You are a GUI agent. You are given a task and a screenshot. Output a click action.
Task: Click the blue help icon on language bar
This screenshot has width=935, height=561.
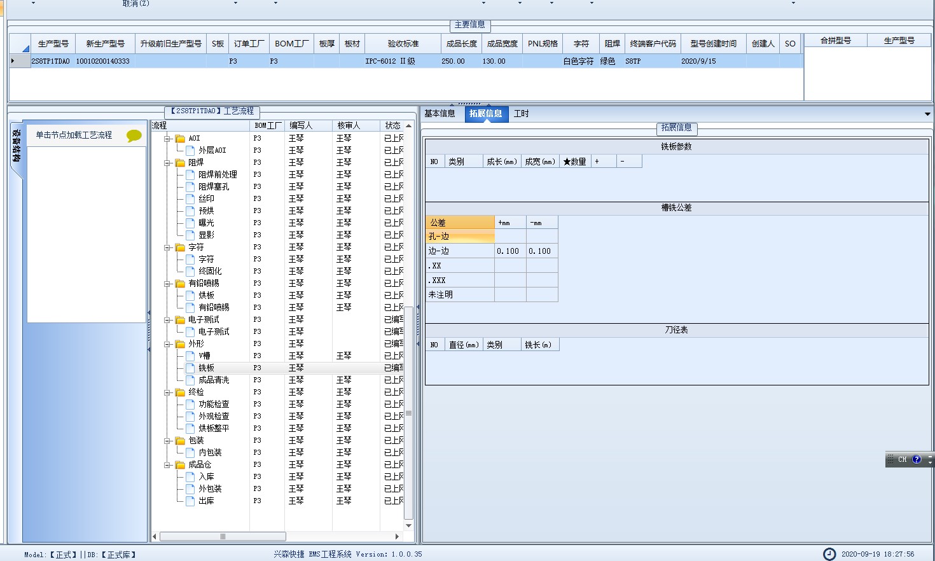917,459
